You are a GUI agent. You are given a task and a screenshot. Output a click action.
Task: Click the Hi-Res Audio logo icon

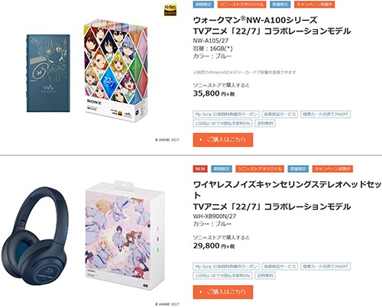170,10
